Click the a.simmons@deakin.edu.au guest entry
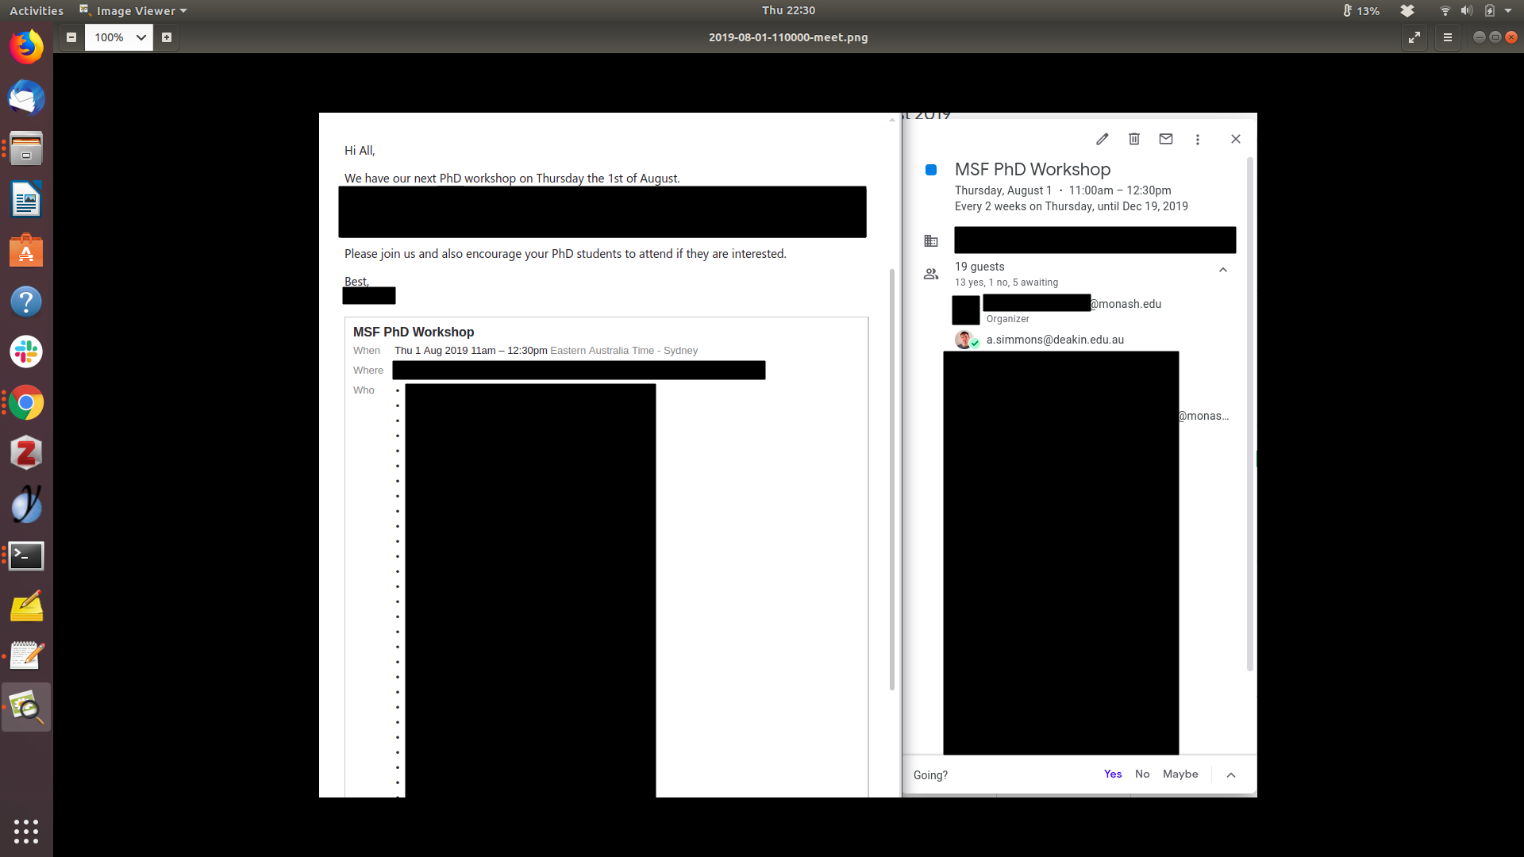Screen dimensions: 1524x857 click(1054, 340)
